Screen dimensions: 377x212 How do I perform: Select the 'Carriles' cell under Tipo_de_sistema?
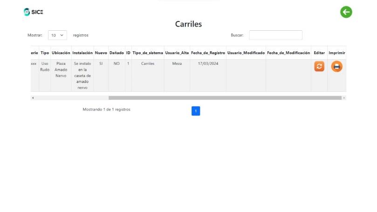[148, 75]
